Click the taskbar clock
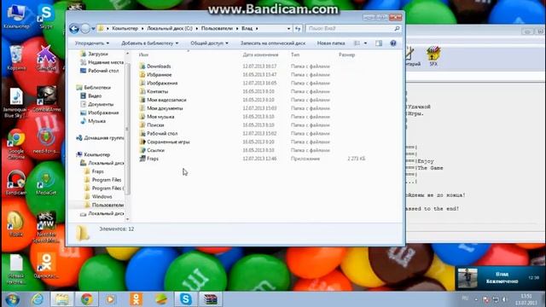 [526, 299]
